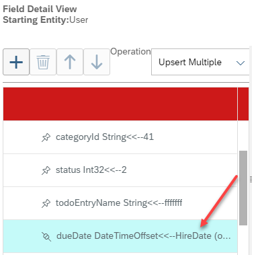Click the gray vertical scrollbar thumb
Screen dimensions: 258x255
click(243, 188)
